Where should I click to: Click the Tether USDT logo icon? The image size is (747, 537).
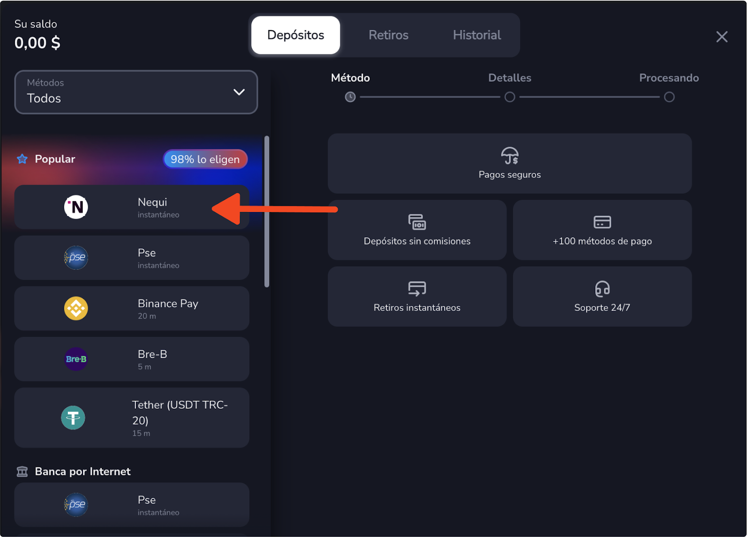(x=73, y=417)
